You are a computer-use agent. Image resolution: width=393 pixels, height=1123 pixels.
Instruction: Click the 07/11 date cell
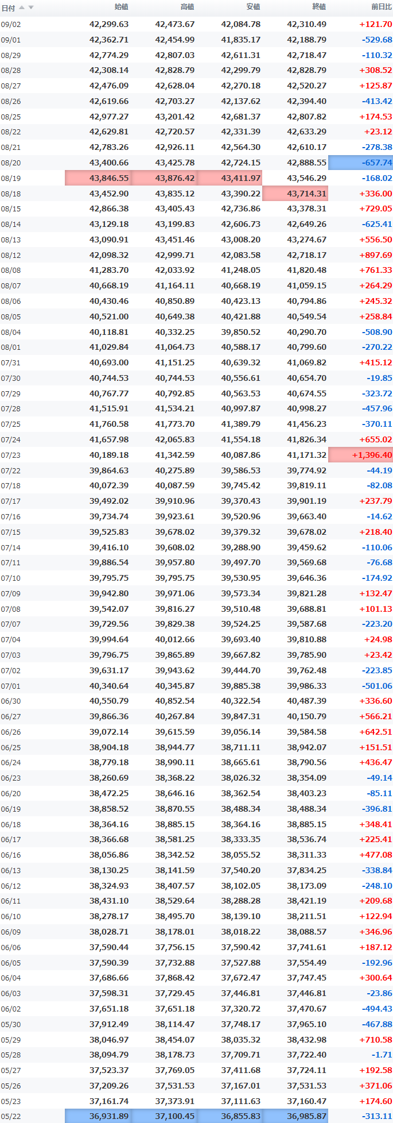click(x=11, y=563)
